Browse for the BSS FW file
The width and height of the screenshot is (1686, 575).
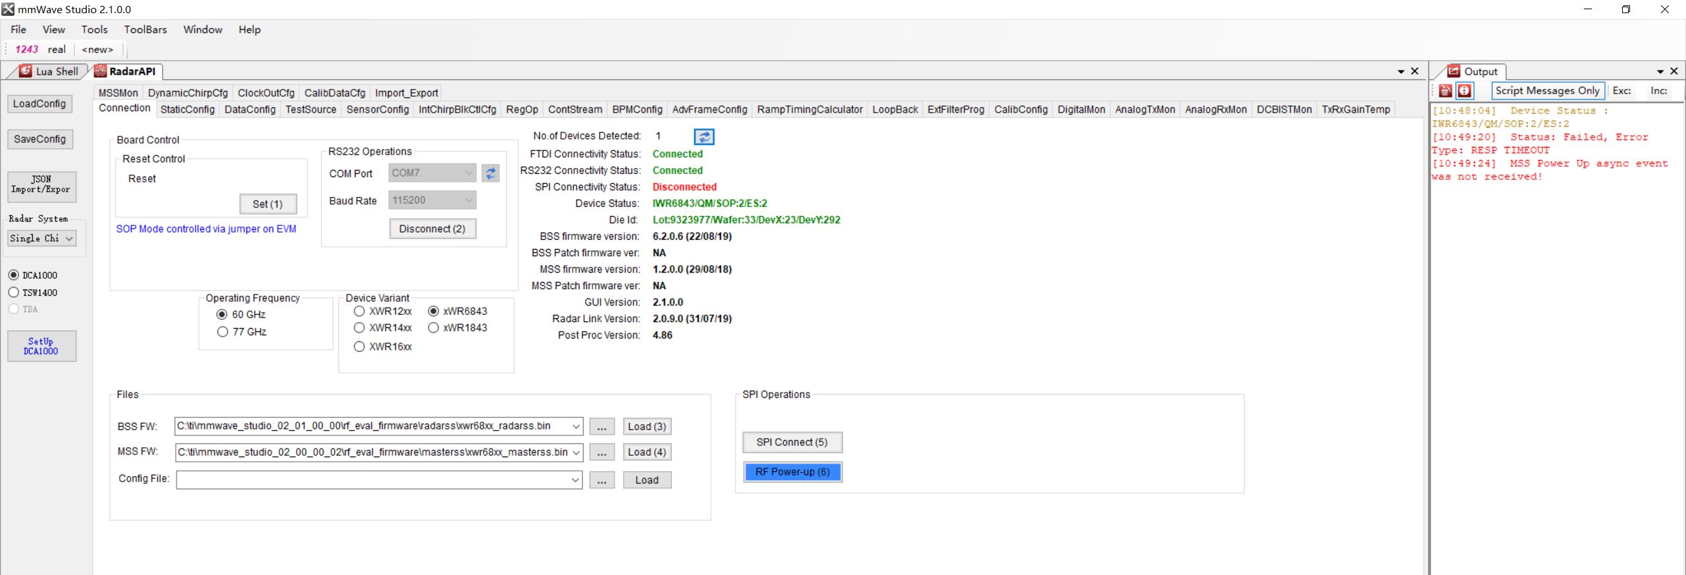(602, 427)
